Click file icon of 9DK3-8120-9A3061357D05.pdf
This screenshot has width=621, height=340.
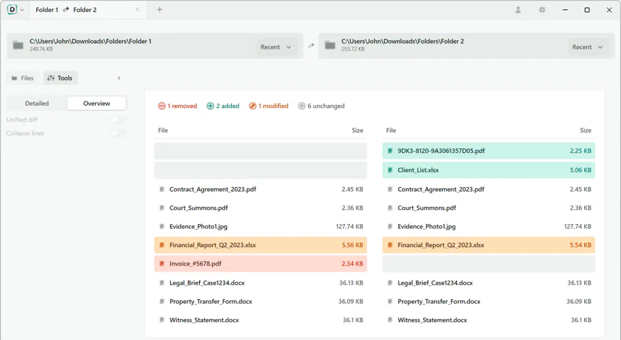(x=390, y=151)
